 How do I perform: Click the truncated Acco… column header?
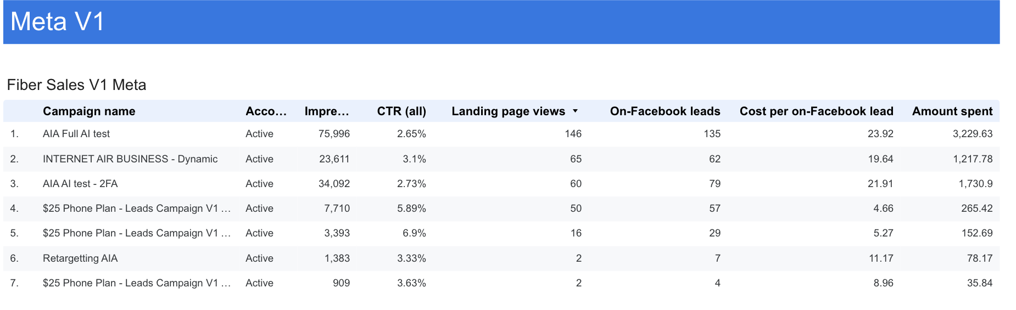[x=266, y=111]
